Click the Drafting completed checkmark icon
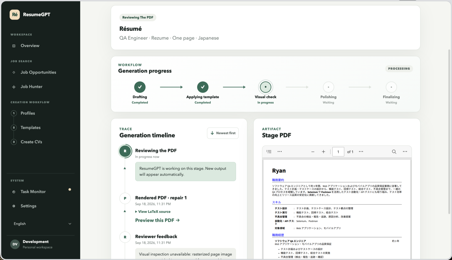 pyautogui.click(x=140, y=87)
